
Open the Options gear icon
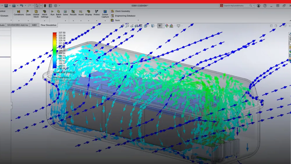pos(56,6)
